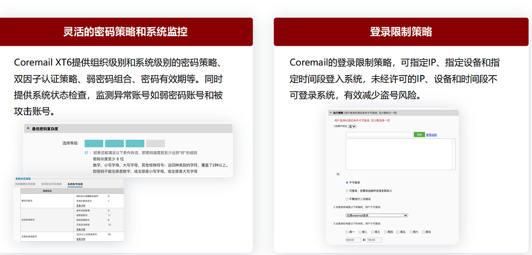Click the 检测项目 column header
Viewport: 532px width, 255px height.
47,191
